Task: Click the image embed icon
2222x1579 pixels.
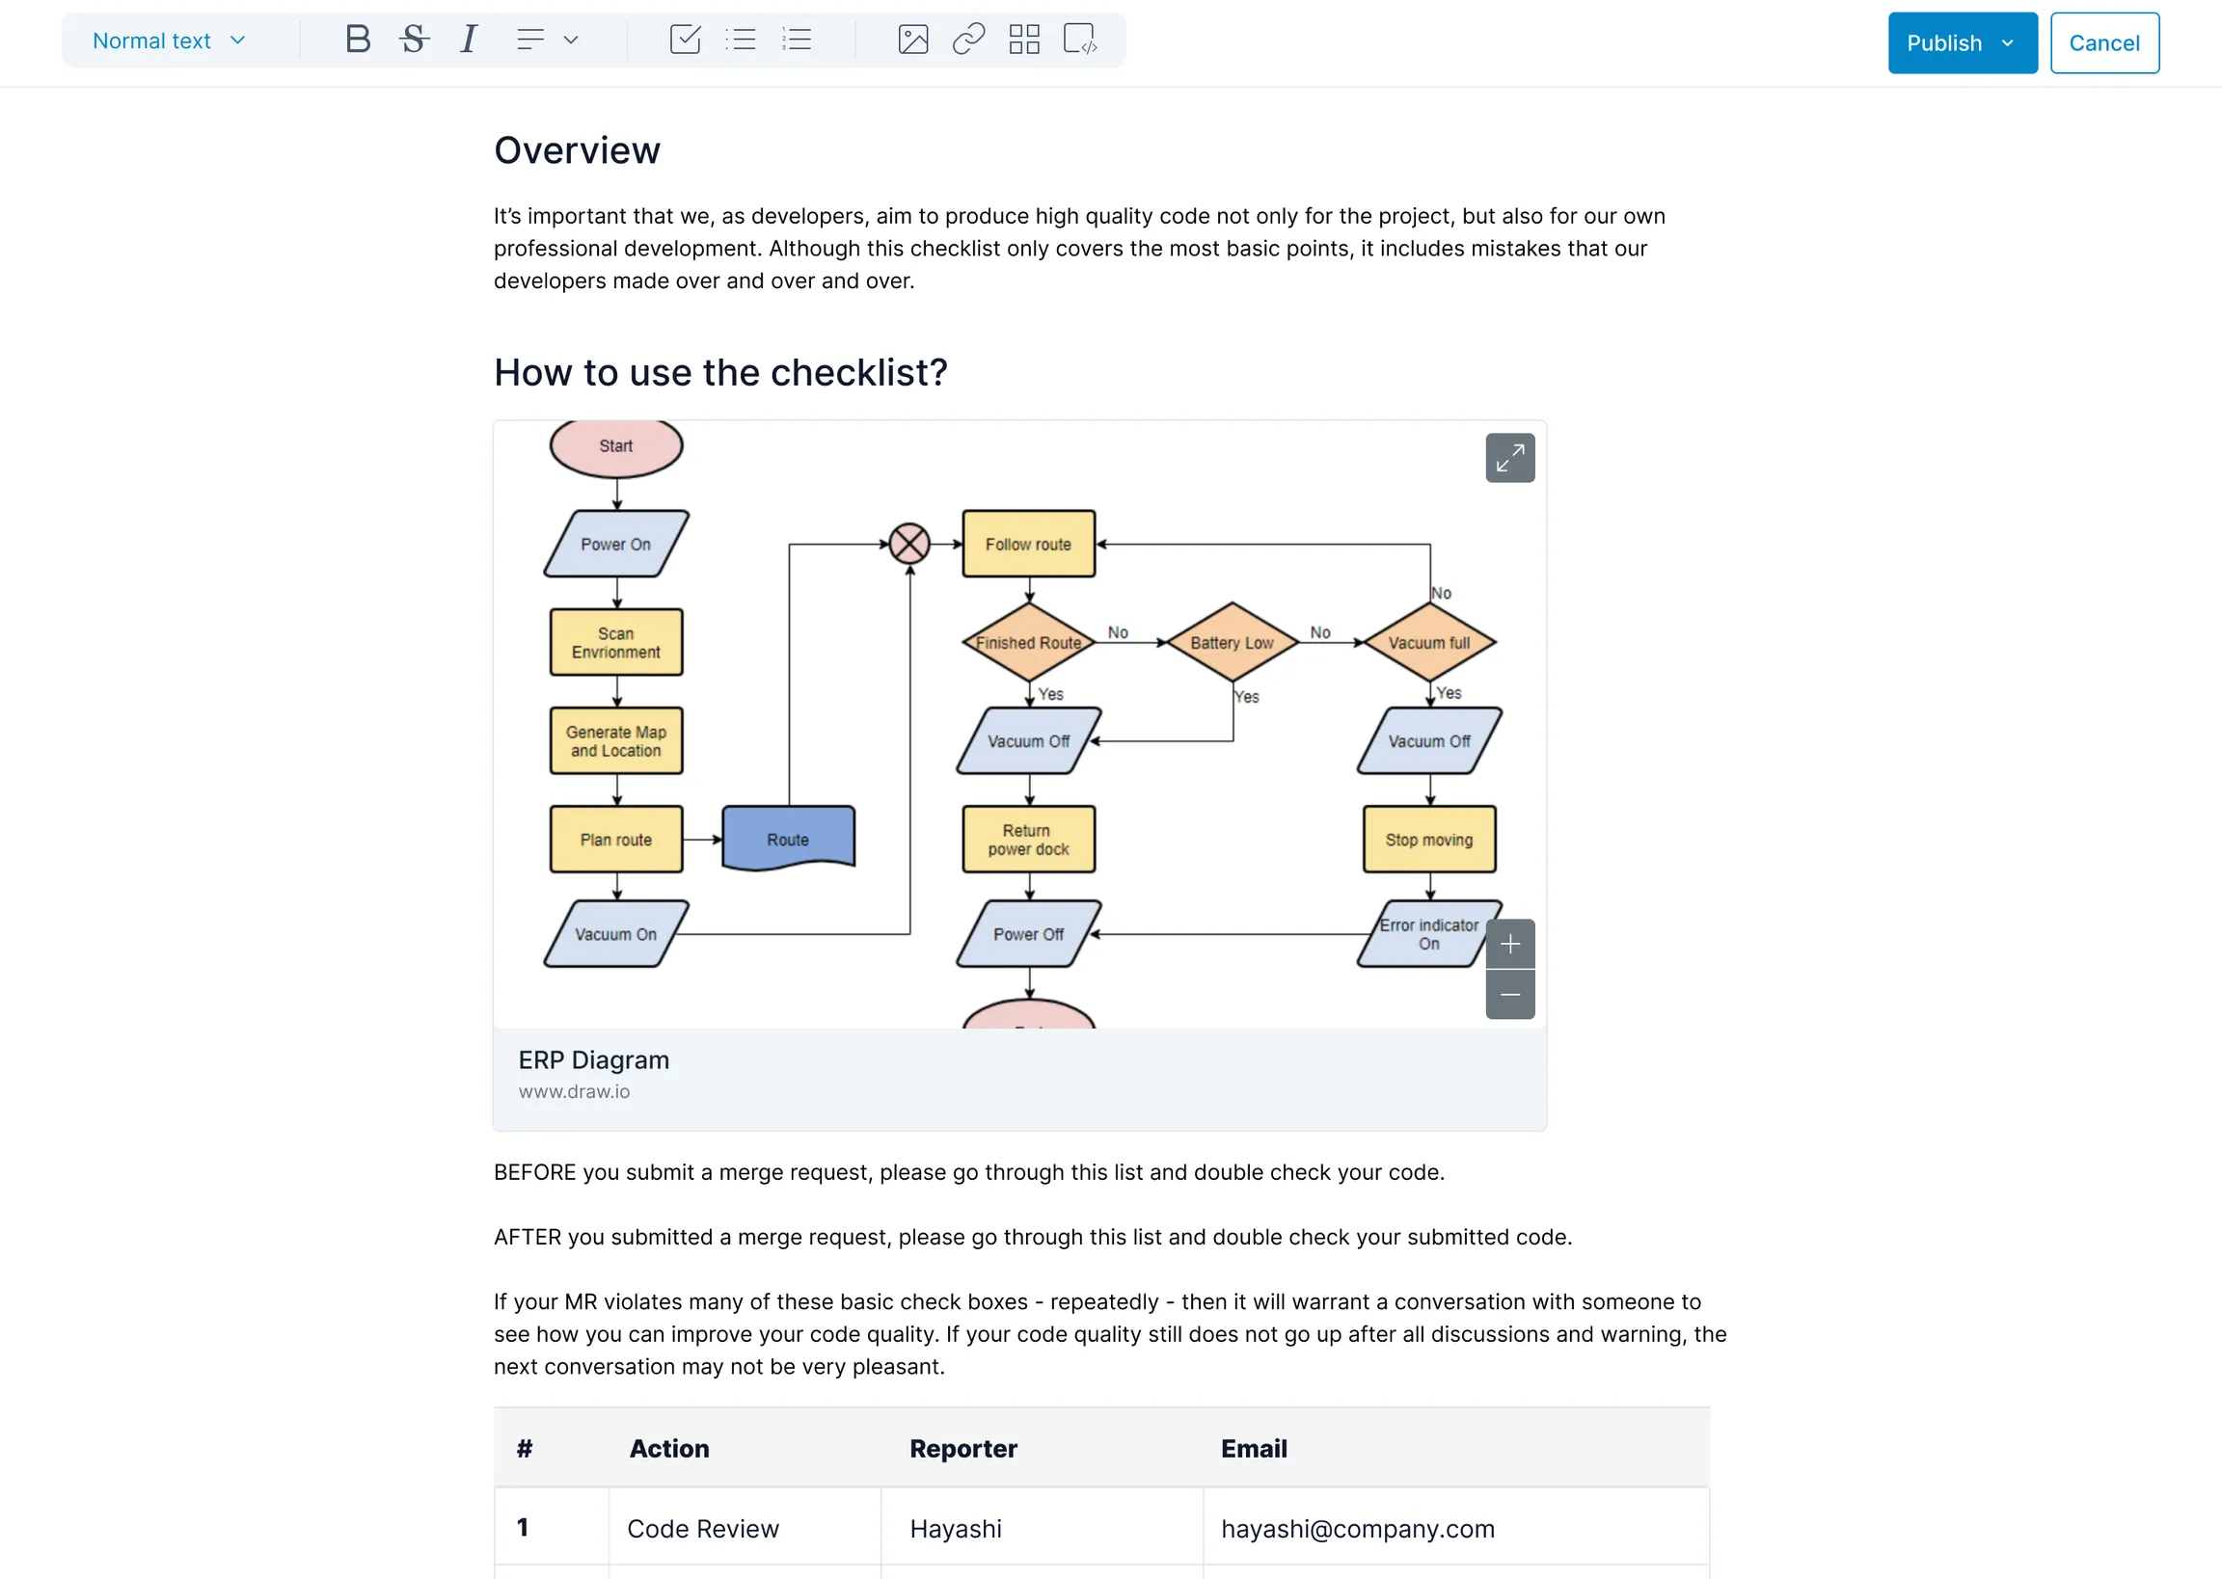Action: point(911,41)
